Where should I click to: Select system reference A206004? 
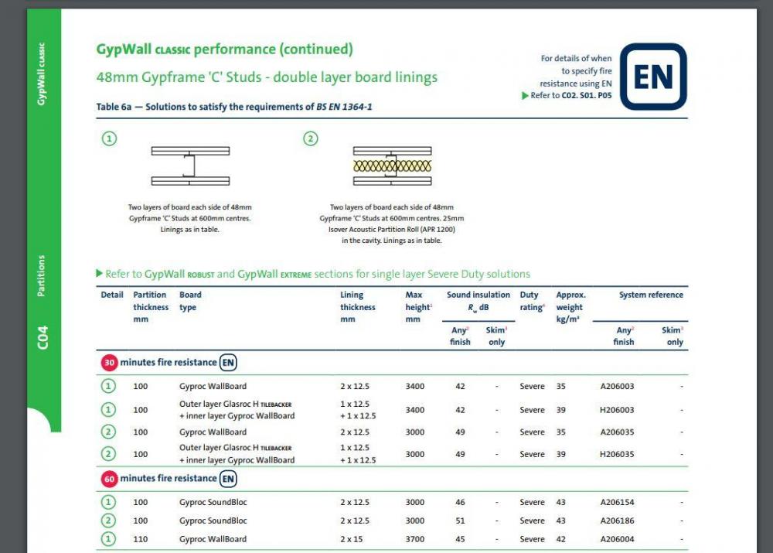pos(617,539)
